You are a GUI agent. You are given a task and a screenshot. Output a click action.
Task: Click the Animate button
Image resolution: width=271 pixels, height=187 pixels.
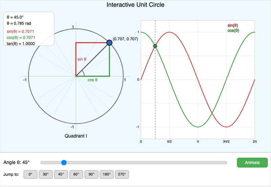[x=252, y=163]
